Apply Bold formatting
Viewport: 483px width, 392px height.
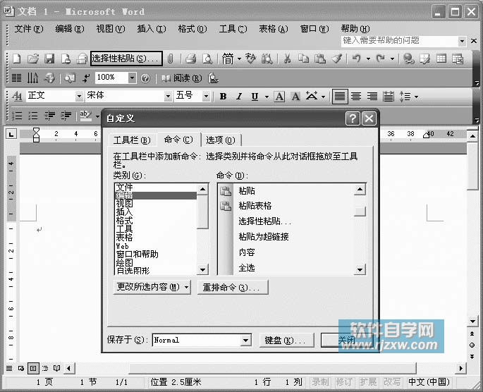(223, 97)
